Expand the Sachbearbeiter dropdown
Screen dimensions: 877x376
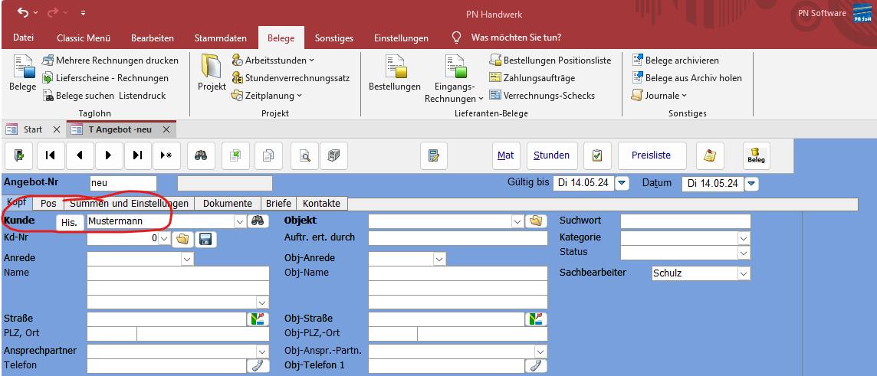coord(744,273)
